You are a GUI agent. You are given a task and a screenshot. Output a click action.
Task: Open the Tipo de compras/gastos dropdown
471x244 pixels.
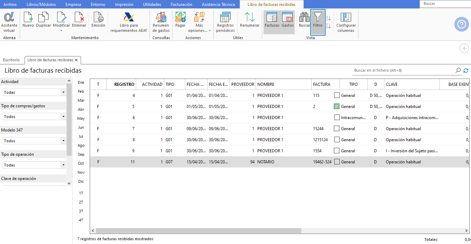[34, 117]
